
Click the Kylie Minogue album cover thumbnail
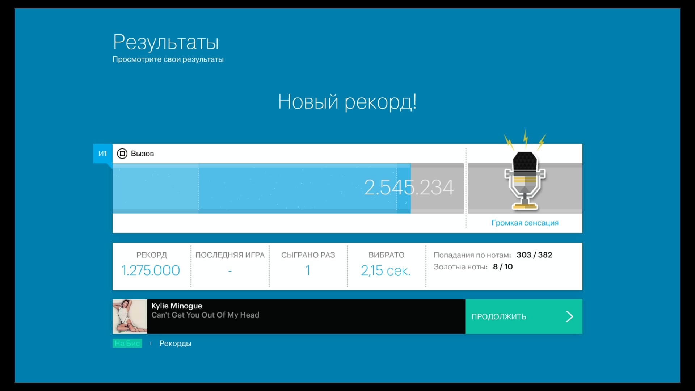tap(130, 316)
